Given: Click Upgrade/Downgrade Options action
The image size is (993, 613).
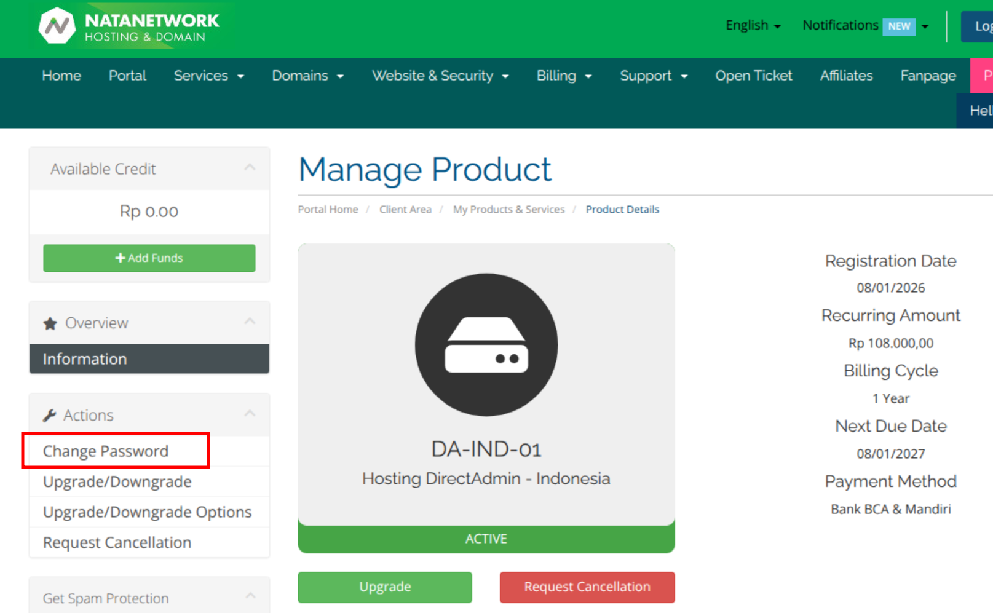Looking at the screenshot, I should click(x=149, y=512).
